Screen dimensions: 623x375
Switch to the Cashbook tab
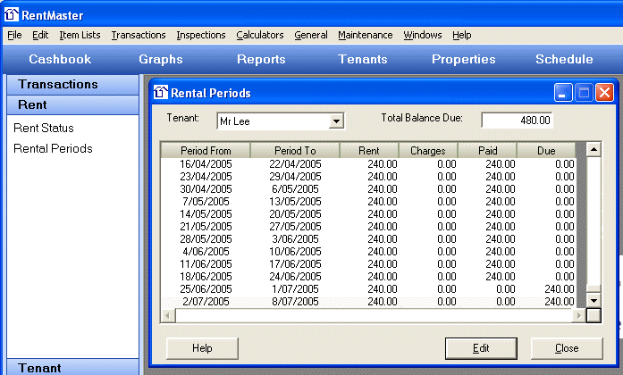(x=60, y=60)
